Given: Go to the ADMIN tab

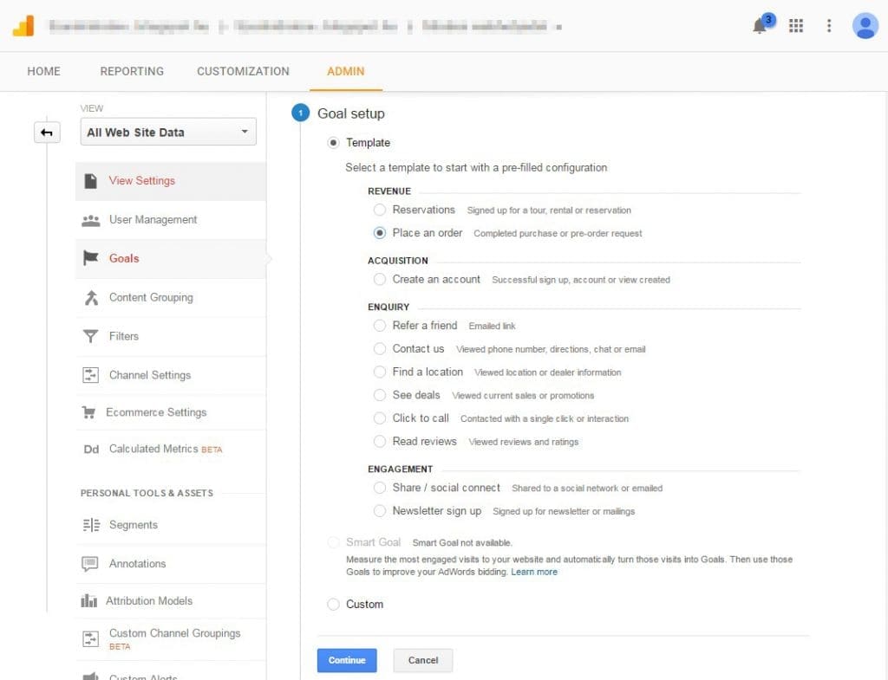Looking at the screenshot, I should 345,71.
